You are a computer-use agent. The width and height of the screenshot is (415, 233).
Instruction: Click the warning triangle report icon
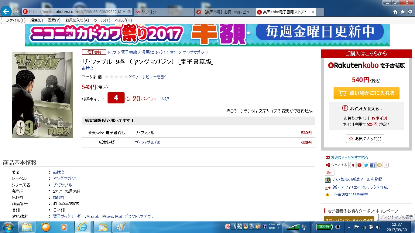click(x=328, y=194)
